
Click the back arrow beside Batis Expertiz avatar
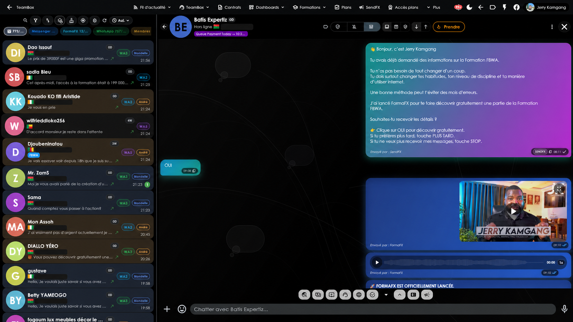click(x=164, y=27)
